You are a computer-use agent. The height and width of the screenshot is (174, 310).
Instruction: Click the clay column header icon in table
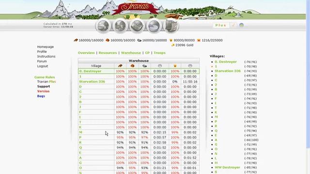click(x=132, y=66)
